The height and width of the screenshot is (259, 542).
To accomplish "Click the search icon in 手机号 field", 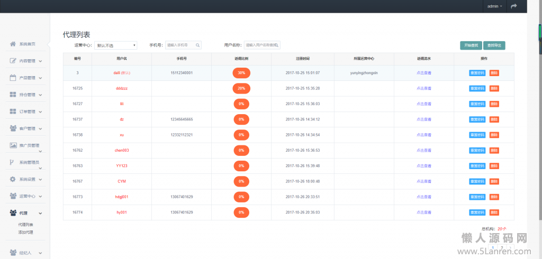I will [198, 45].
